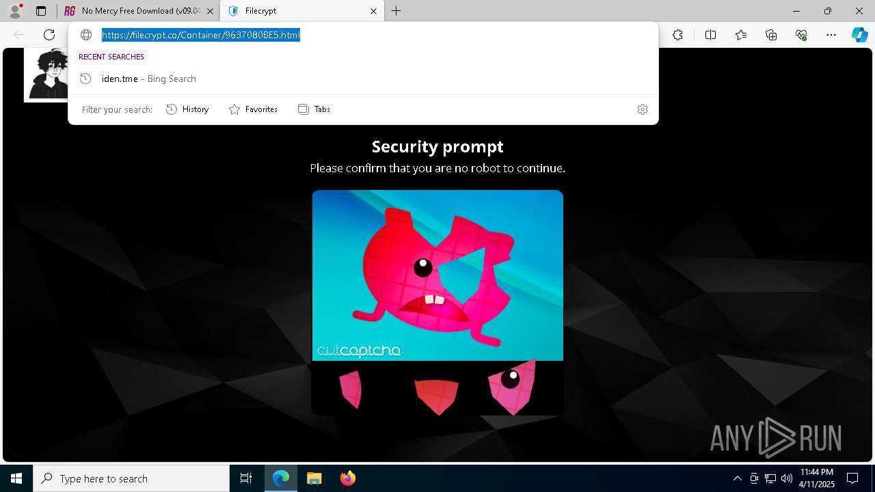
Task: Click the avatar image in page corner
Action: [x=46, y=75]
